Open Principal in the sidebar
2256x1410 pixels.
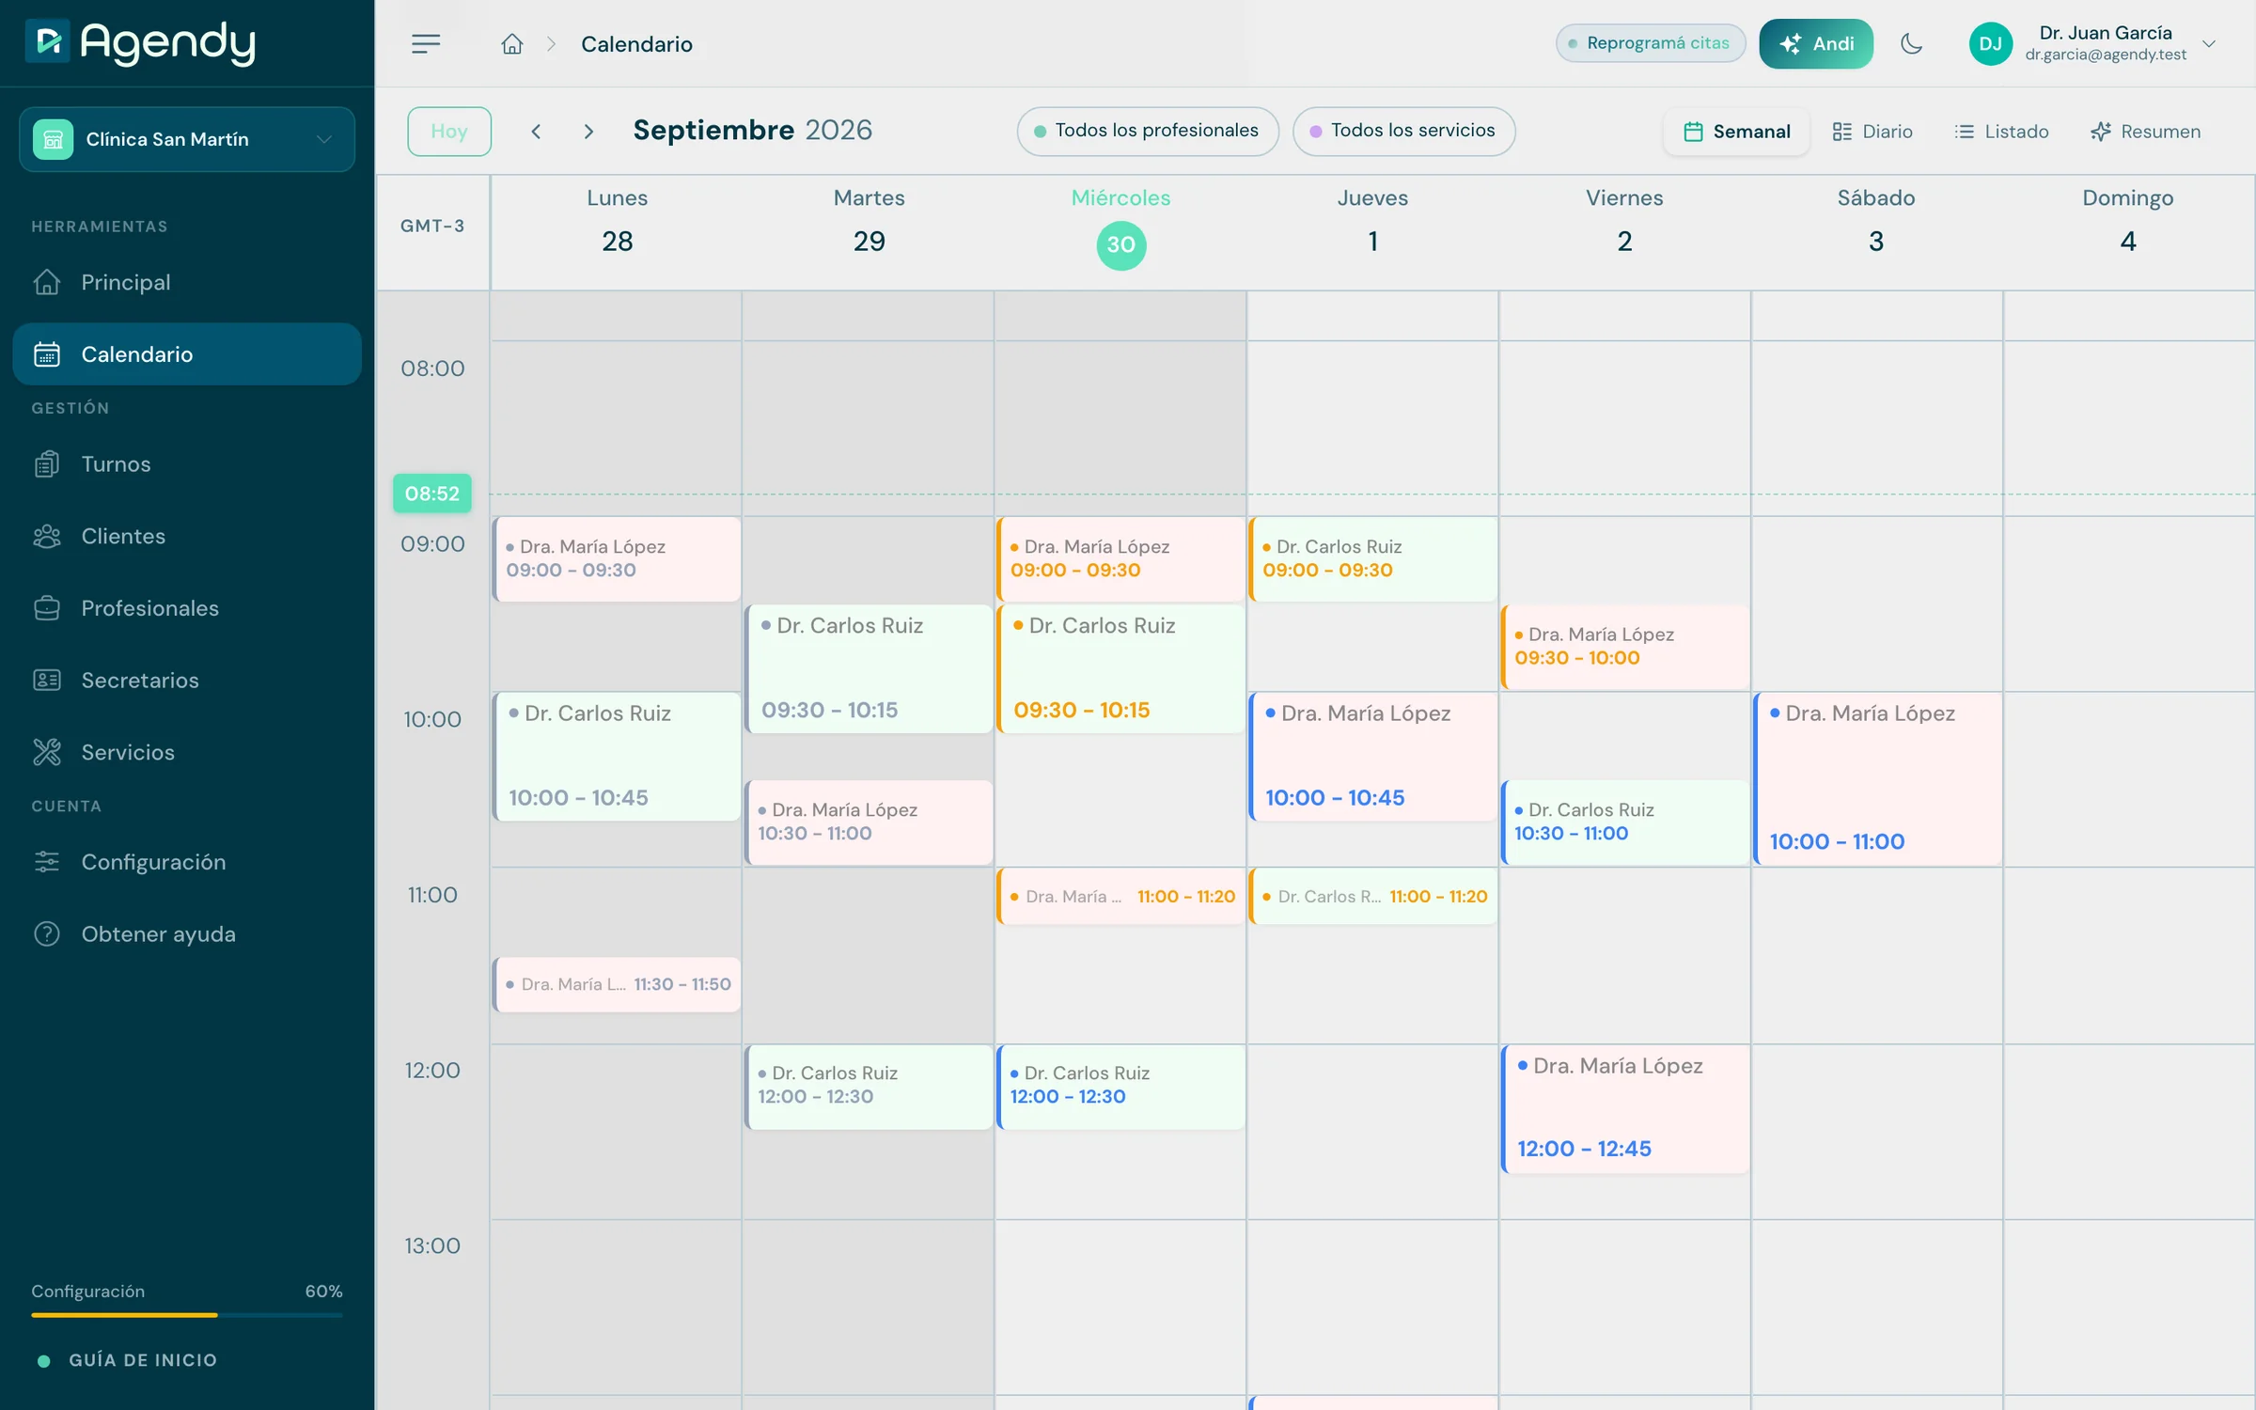(187, 282)
